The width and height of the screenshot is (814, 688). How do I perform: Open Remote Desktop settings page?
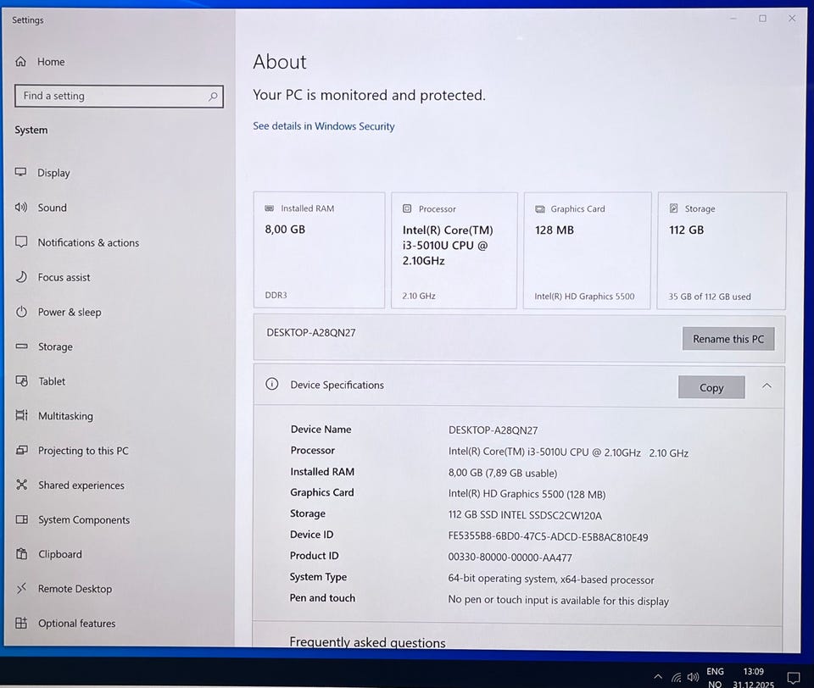point(75,588)
